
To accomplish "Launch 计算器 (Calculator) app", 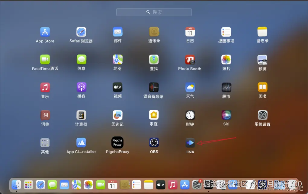I will point(81,115).
